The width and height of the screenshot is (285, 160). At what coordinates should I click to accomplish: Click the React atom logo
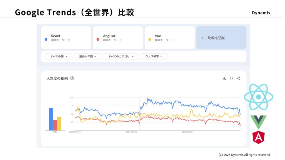259,97
